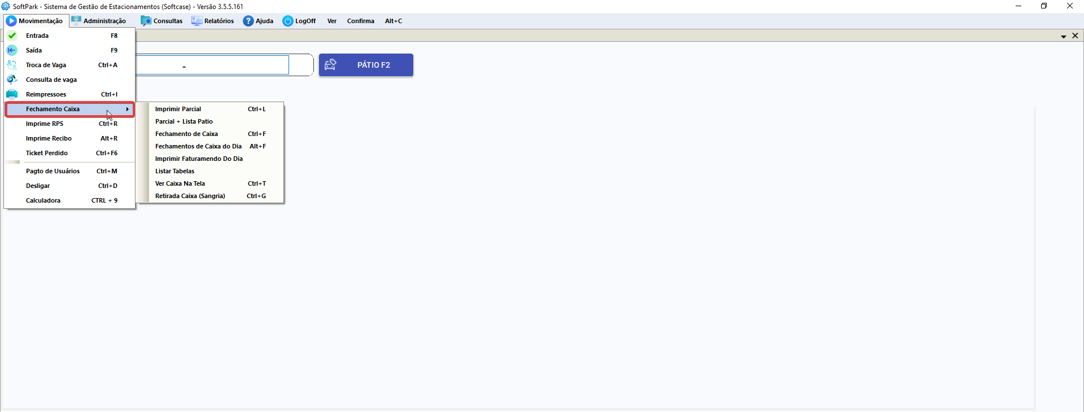Click the Ajuda question mark icon
The height and width of the screenshot is (412, 1084).
coord(248,21)
